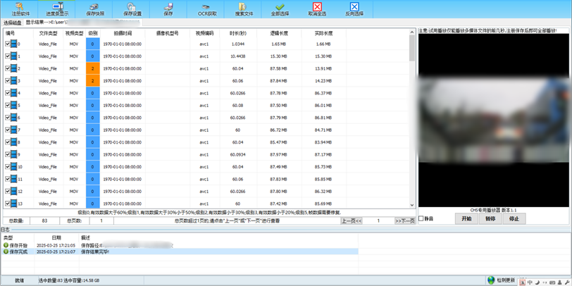This screenshot has height=286, width=572.
Task: Go to previous page with 上一页<<
Action: [352, 220]
